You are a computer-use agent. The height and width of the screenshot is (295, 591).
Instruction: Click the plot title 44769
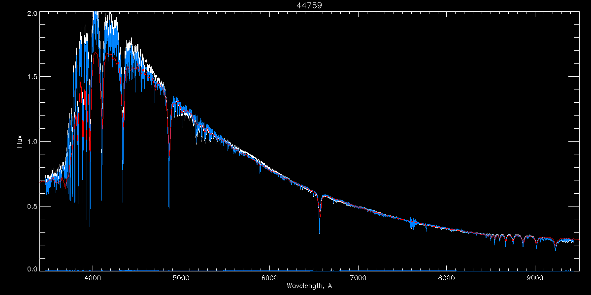coord(309,5)
